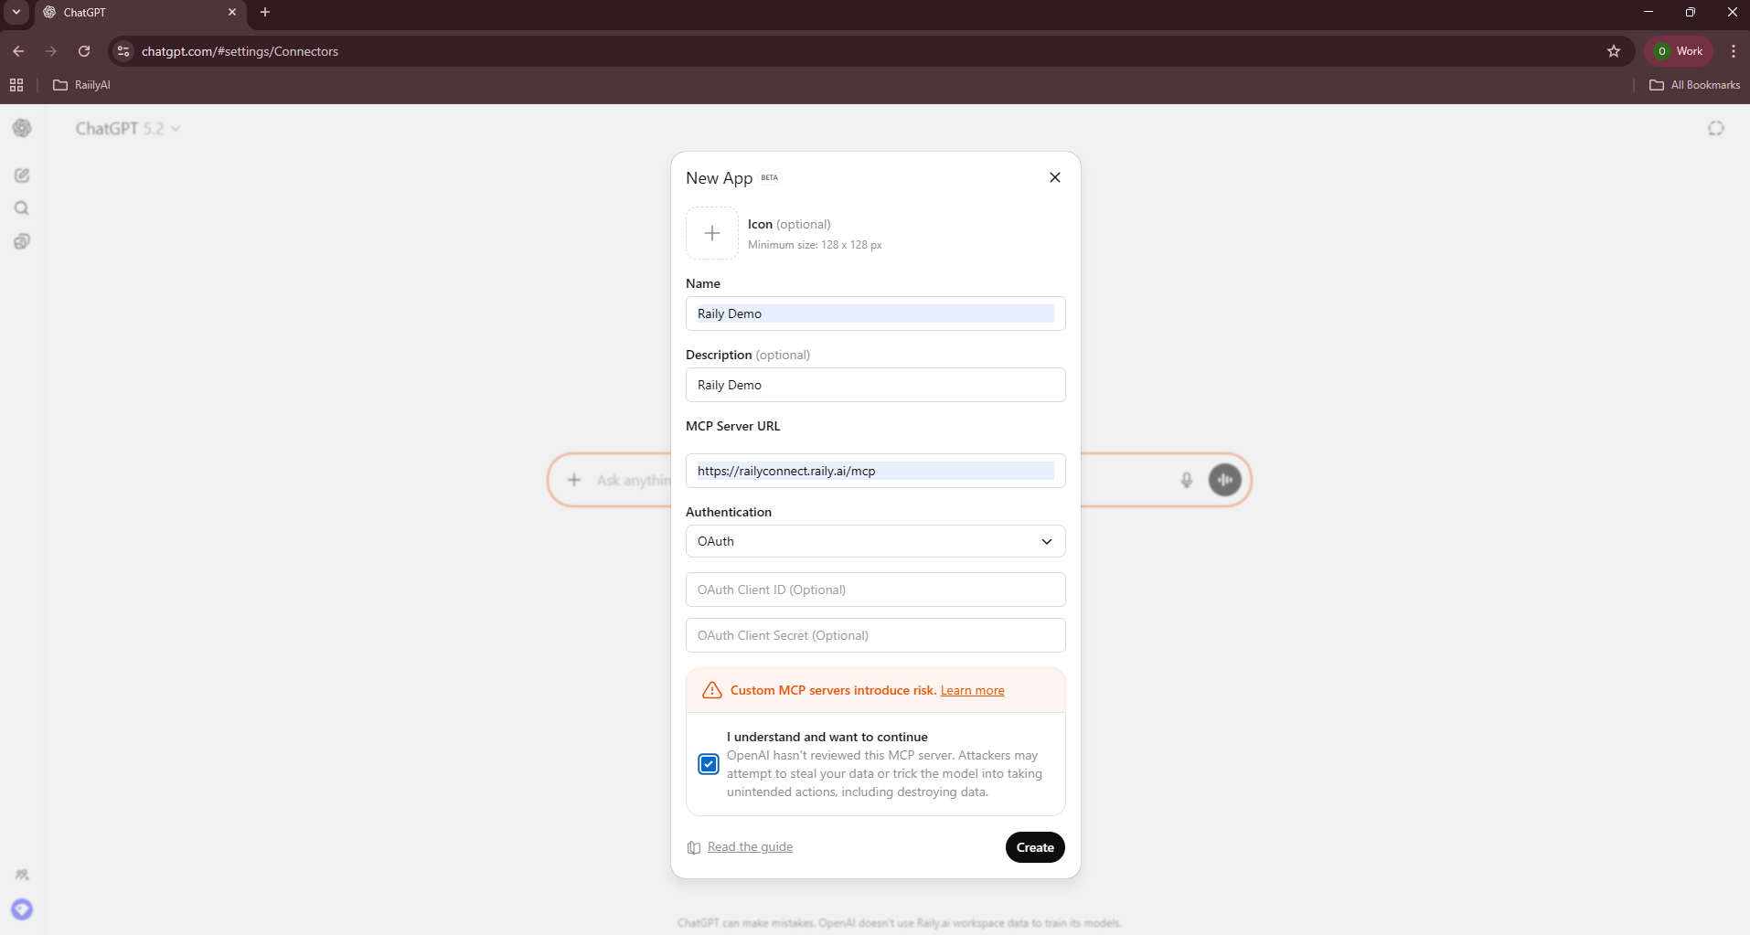Image resolution: width=1750 pixels, height=935 pixels.
Task: Open the profile avatar at sidebar bottom
Action: click(x=22, y=909)
